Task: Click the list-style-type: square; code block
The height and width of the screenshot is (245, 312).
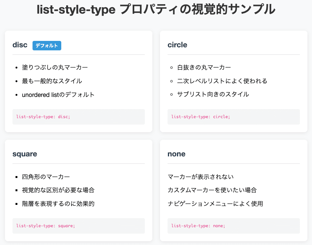Action: point(79,226)
